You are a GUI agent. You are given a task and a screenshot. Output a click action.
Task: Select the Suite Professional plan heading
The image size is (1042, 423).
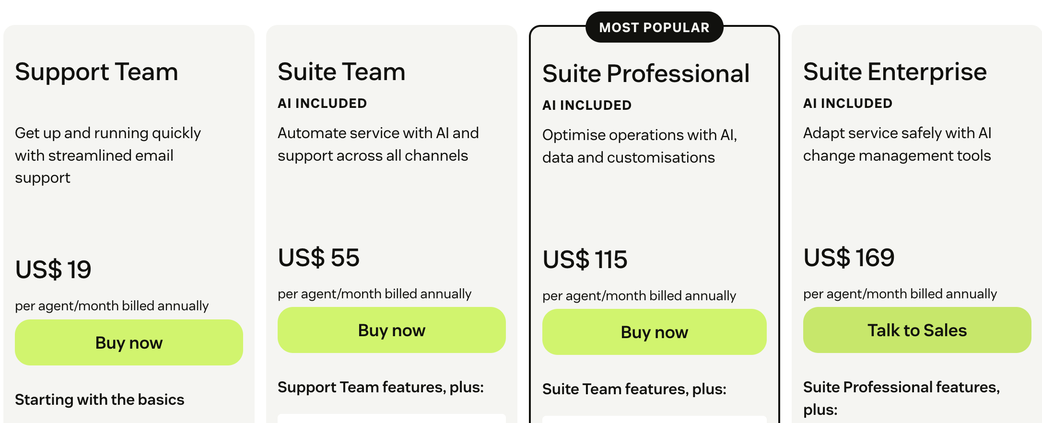645,74
